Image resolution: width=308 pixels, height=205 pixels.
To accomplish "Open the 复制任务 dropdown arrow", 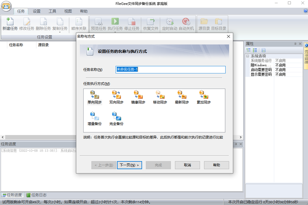I will (60, 32).
